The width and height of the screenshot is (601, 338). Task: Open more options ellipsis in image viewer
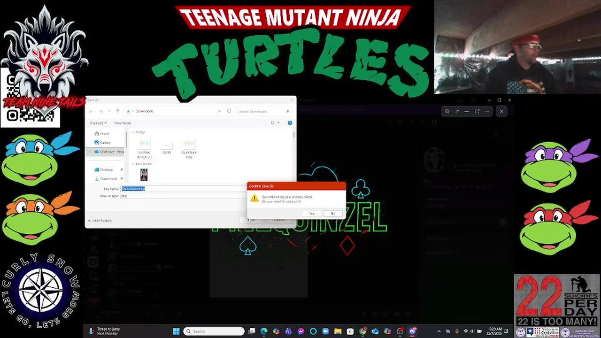(x=487, y=111)
